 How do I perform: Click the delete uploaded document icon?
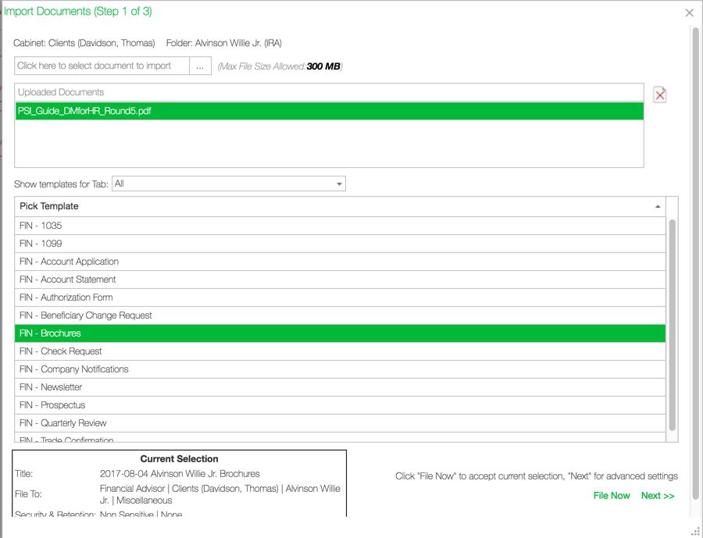660,94
